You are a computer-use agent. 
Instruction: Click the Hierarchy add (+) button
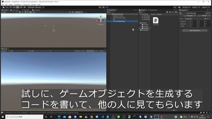pos(108,12)
